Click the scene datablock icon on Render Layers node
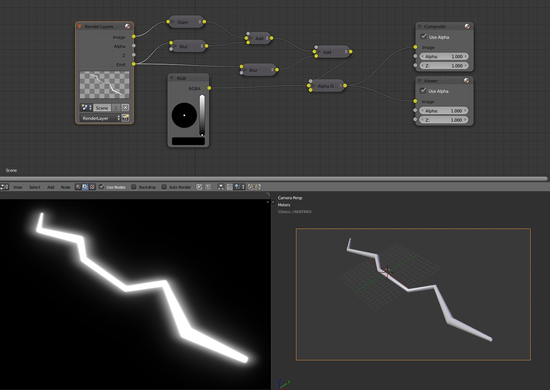The image size is (550, 390). pyautogui.click(x=85, y=108)
